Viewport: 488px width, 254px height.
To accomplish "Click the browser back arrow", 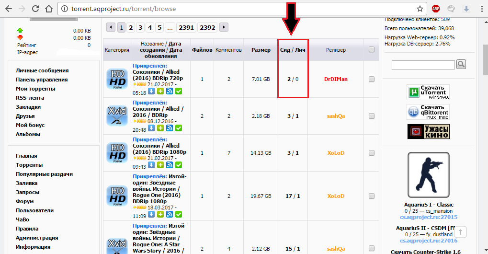I will pyautogui.click(x=9, y=9).
